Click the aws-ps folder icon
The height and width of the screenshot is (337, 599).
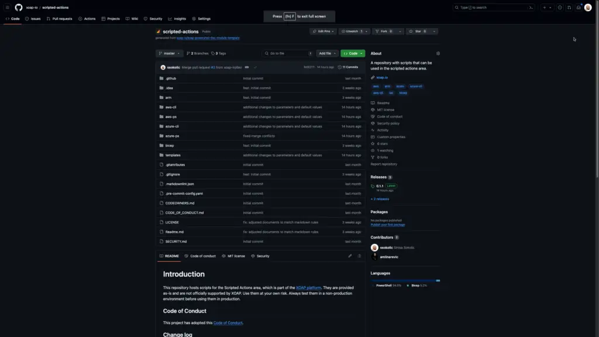point(161,116)
